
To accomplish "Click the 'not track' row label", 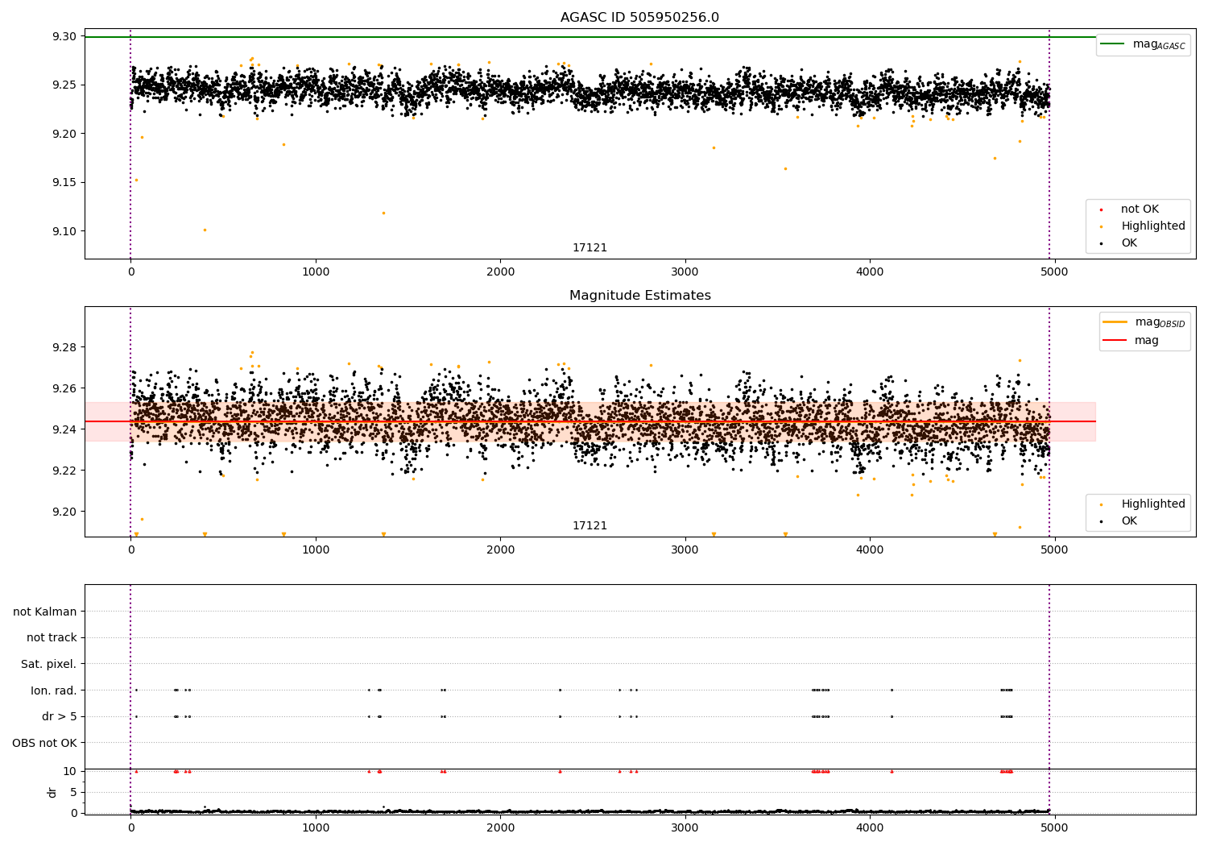I will point(52,638).
